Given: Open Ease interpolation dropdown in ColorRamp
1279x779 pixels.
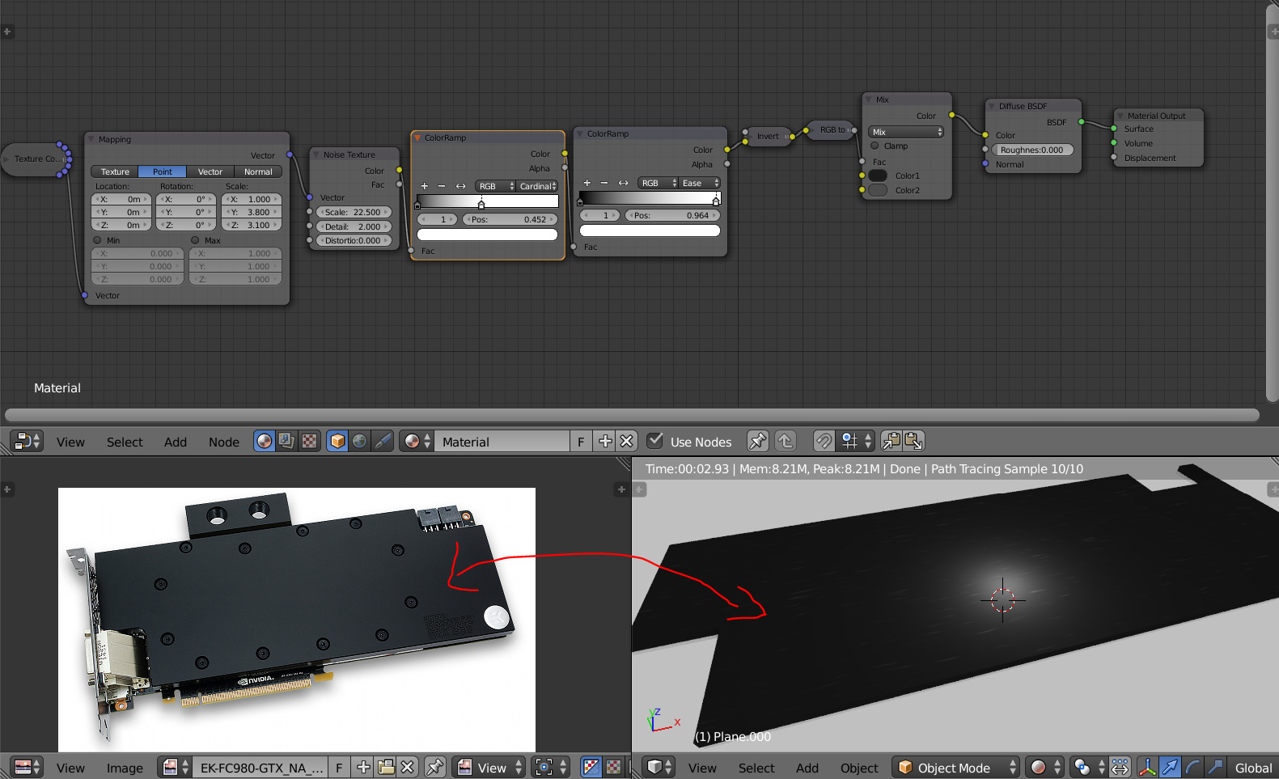Looking at the screenshot, I should click(700, 183).
